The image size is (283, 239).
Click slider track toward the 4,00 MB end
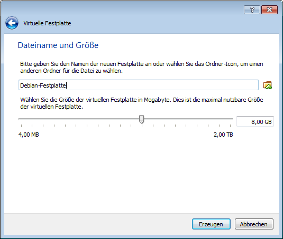(x=72, y=119)
